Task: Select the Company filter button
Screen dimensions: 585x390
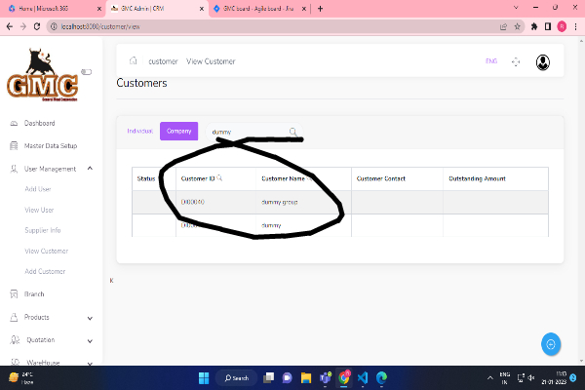Action: tap(178, 131)
